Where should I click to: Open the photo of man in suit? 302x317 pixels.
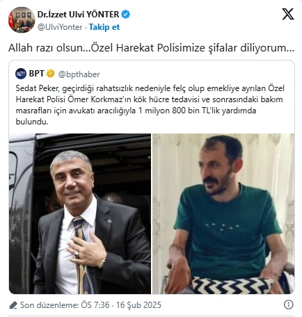80,213
